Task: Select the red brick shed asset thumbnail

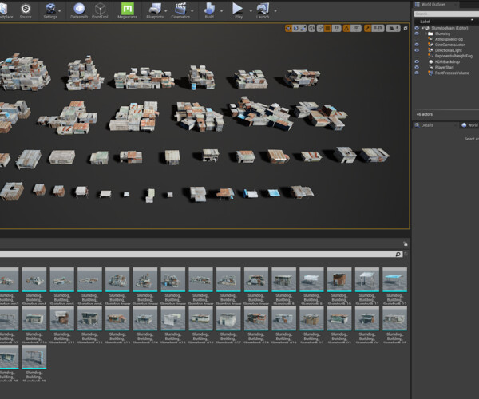Action: pyautogui.click(x=339, y=279)
